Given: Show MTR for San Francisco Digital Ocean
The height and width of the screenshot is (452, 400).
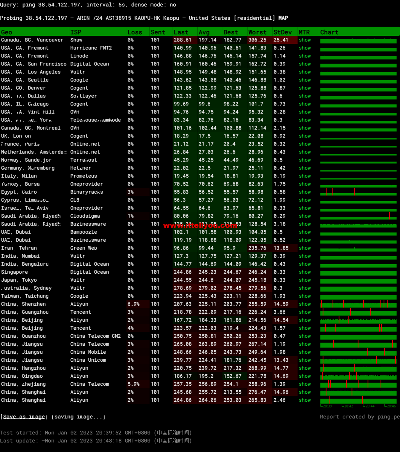Looking at the screenshot, I should tap(305, 64).
